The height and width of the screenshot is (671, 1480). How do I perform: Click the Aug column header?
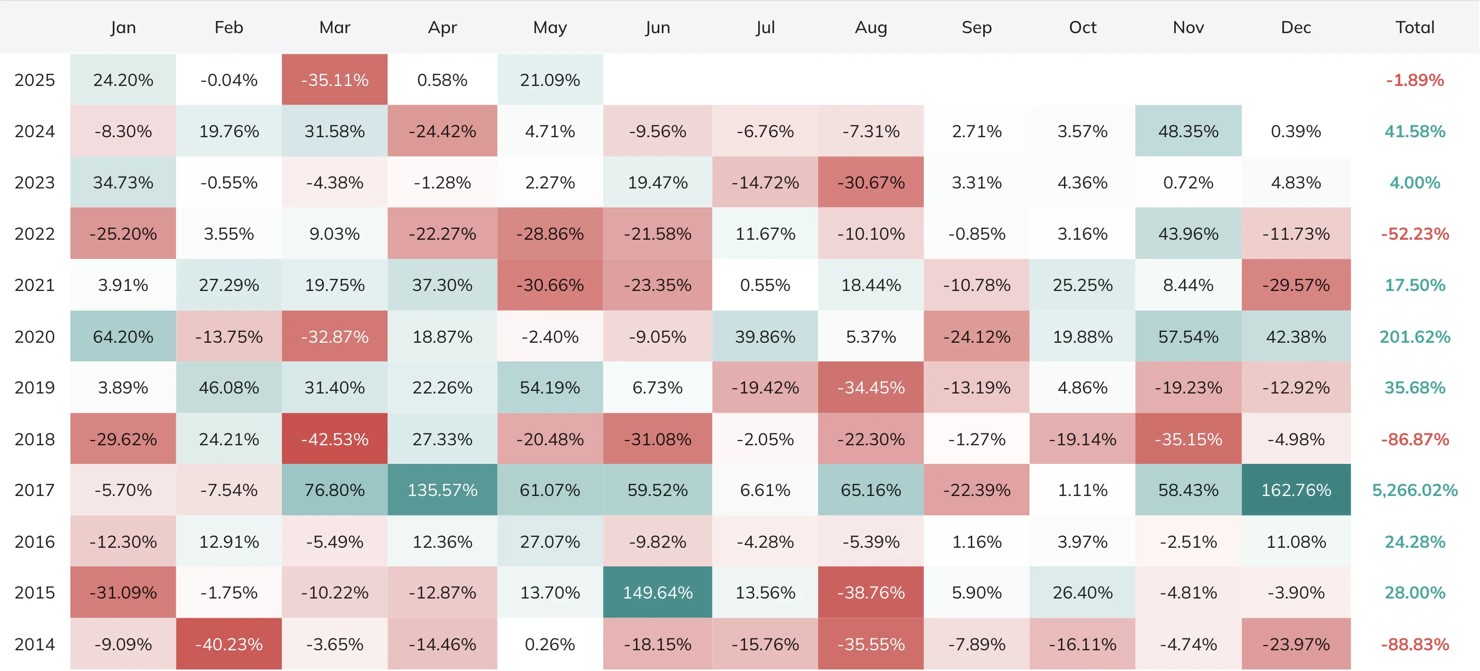pyautogui.click(x=870, y=27)
